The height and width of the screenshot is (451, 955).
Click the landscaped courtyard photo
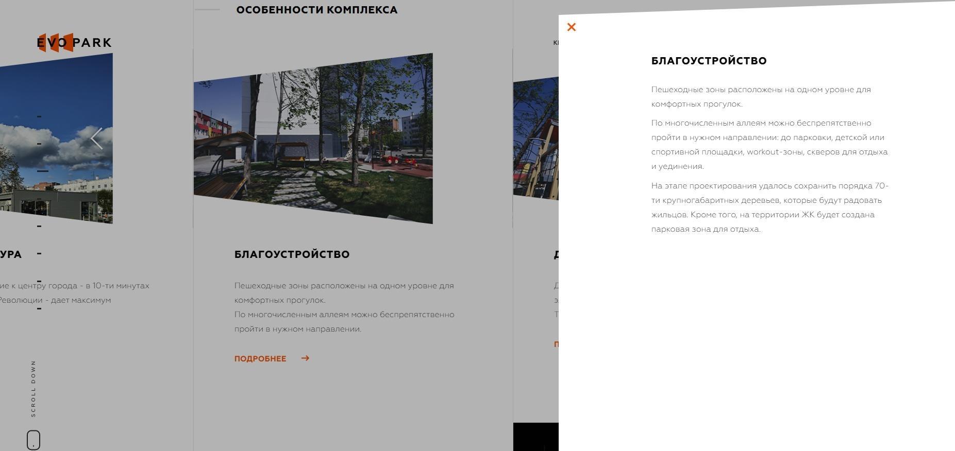[313, 139]
